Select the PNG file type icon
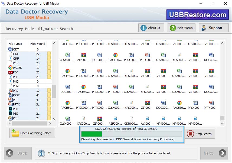The width and height of the screenshot is (232, 163). [10, 81]
